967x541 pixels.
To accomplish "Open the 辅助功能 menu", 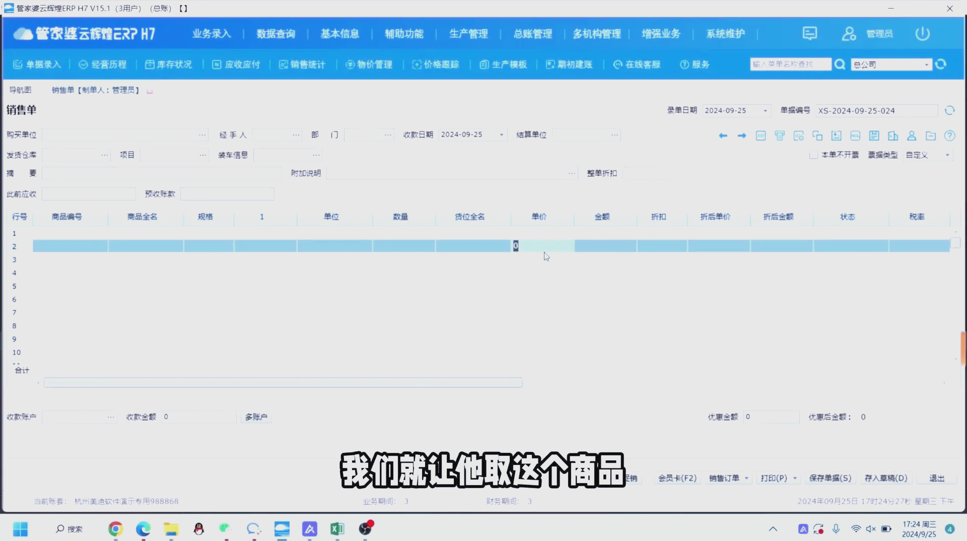I will click(404, 34).
